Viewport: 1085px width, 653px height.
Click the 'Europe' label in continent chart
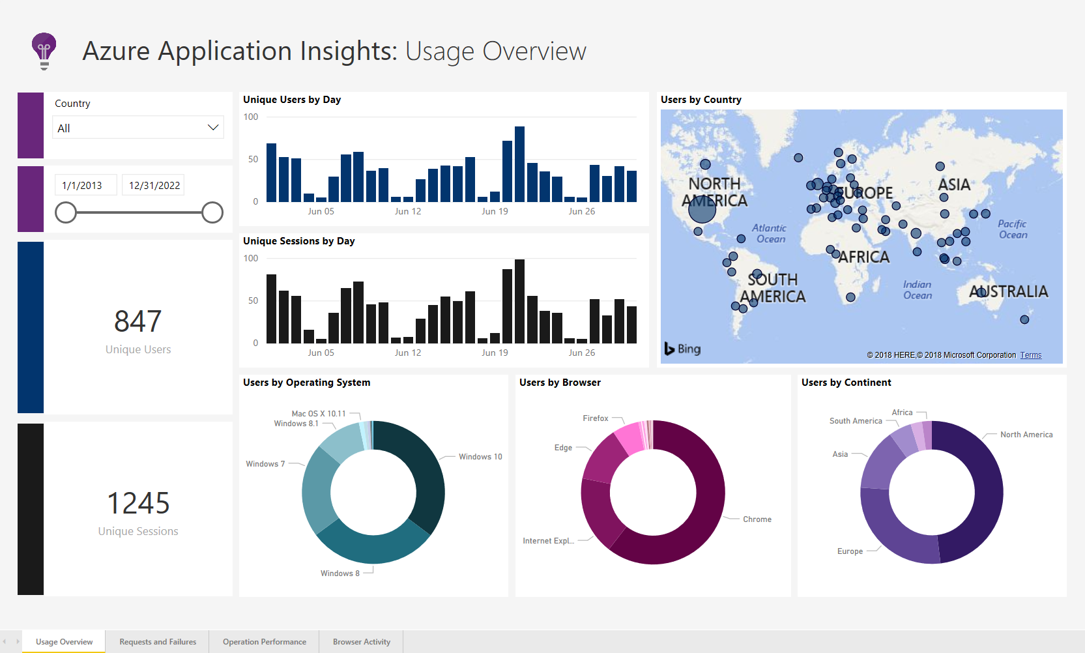click(850, 551)
